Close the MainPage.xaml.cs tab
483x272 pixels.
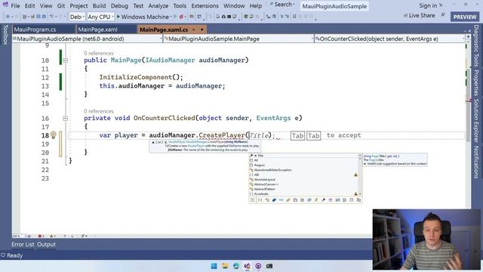click(202, 29)
